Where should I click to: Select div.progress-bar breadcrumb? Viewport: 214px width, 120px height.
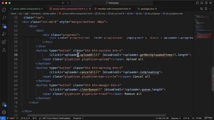[173, 14]
